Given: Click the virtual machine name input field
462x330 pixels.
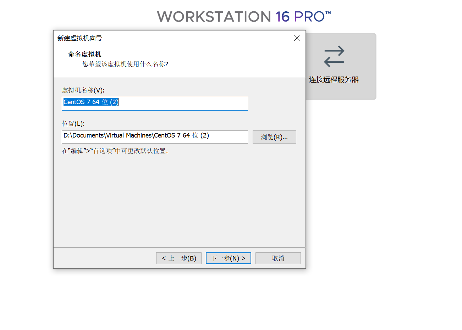Looking at the screenshot, I should (155, 104).
